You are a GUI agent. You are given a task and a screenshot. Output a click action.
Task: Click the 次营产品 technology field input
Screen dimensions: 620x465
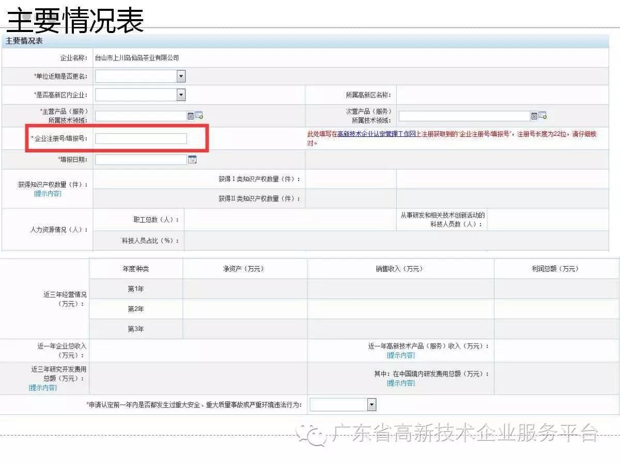(464, 116)
